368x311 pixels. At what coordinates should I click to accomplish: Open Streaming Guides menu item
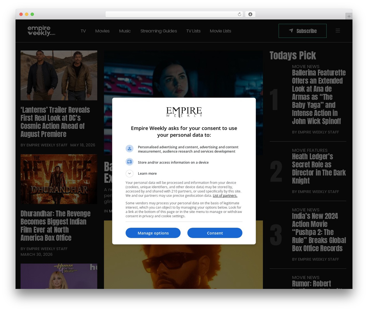[x=158, y=31]
